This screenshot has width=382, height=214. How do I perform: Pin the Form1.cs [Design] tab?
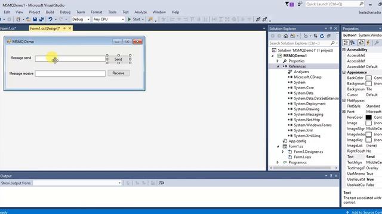coord(64,29)
